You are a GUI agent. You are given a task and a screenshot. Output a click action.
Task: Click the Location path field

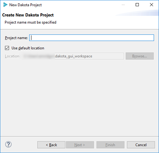pos(73,56)
